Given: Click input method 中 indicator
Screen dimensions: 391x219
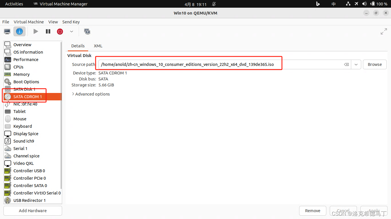Looking at the screenshot, I should (333, 4).
